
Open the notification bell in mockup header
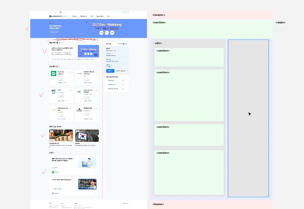(128, 12)
